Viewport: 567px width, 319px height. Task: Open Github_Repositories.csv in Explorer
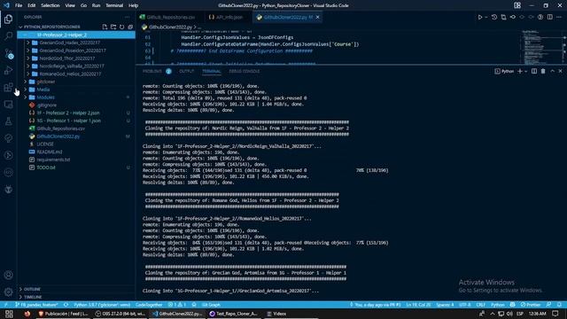[76, 128]
